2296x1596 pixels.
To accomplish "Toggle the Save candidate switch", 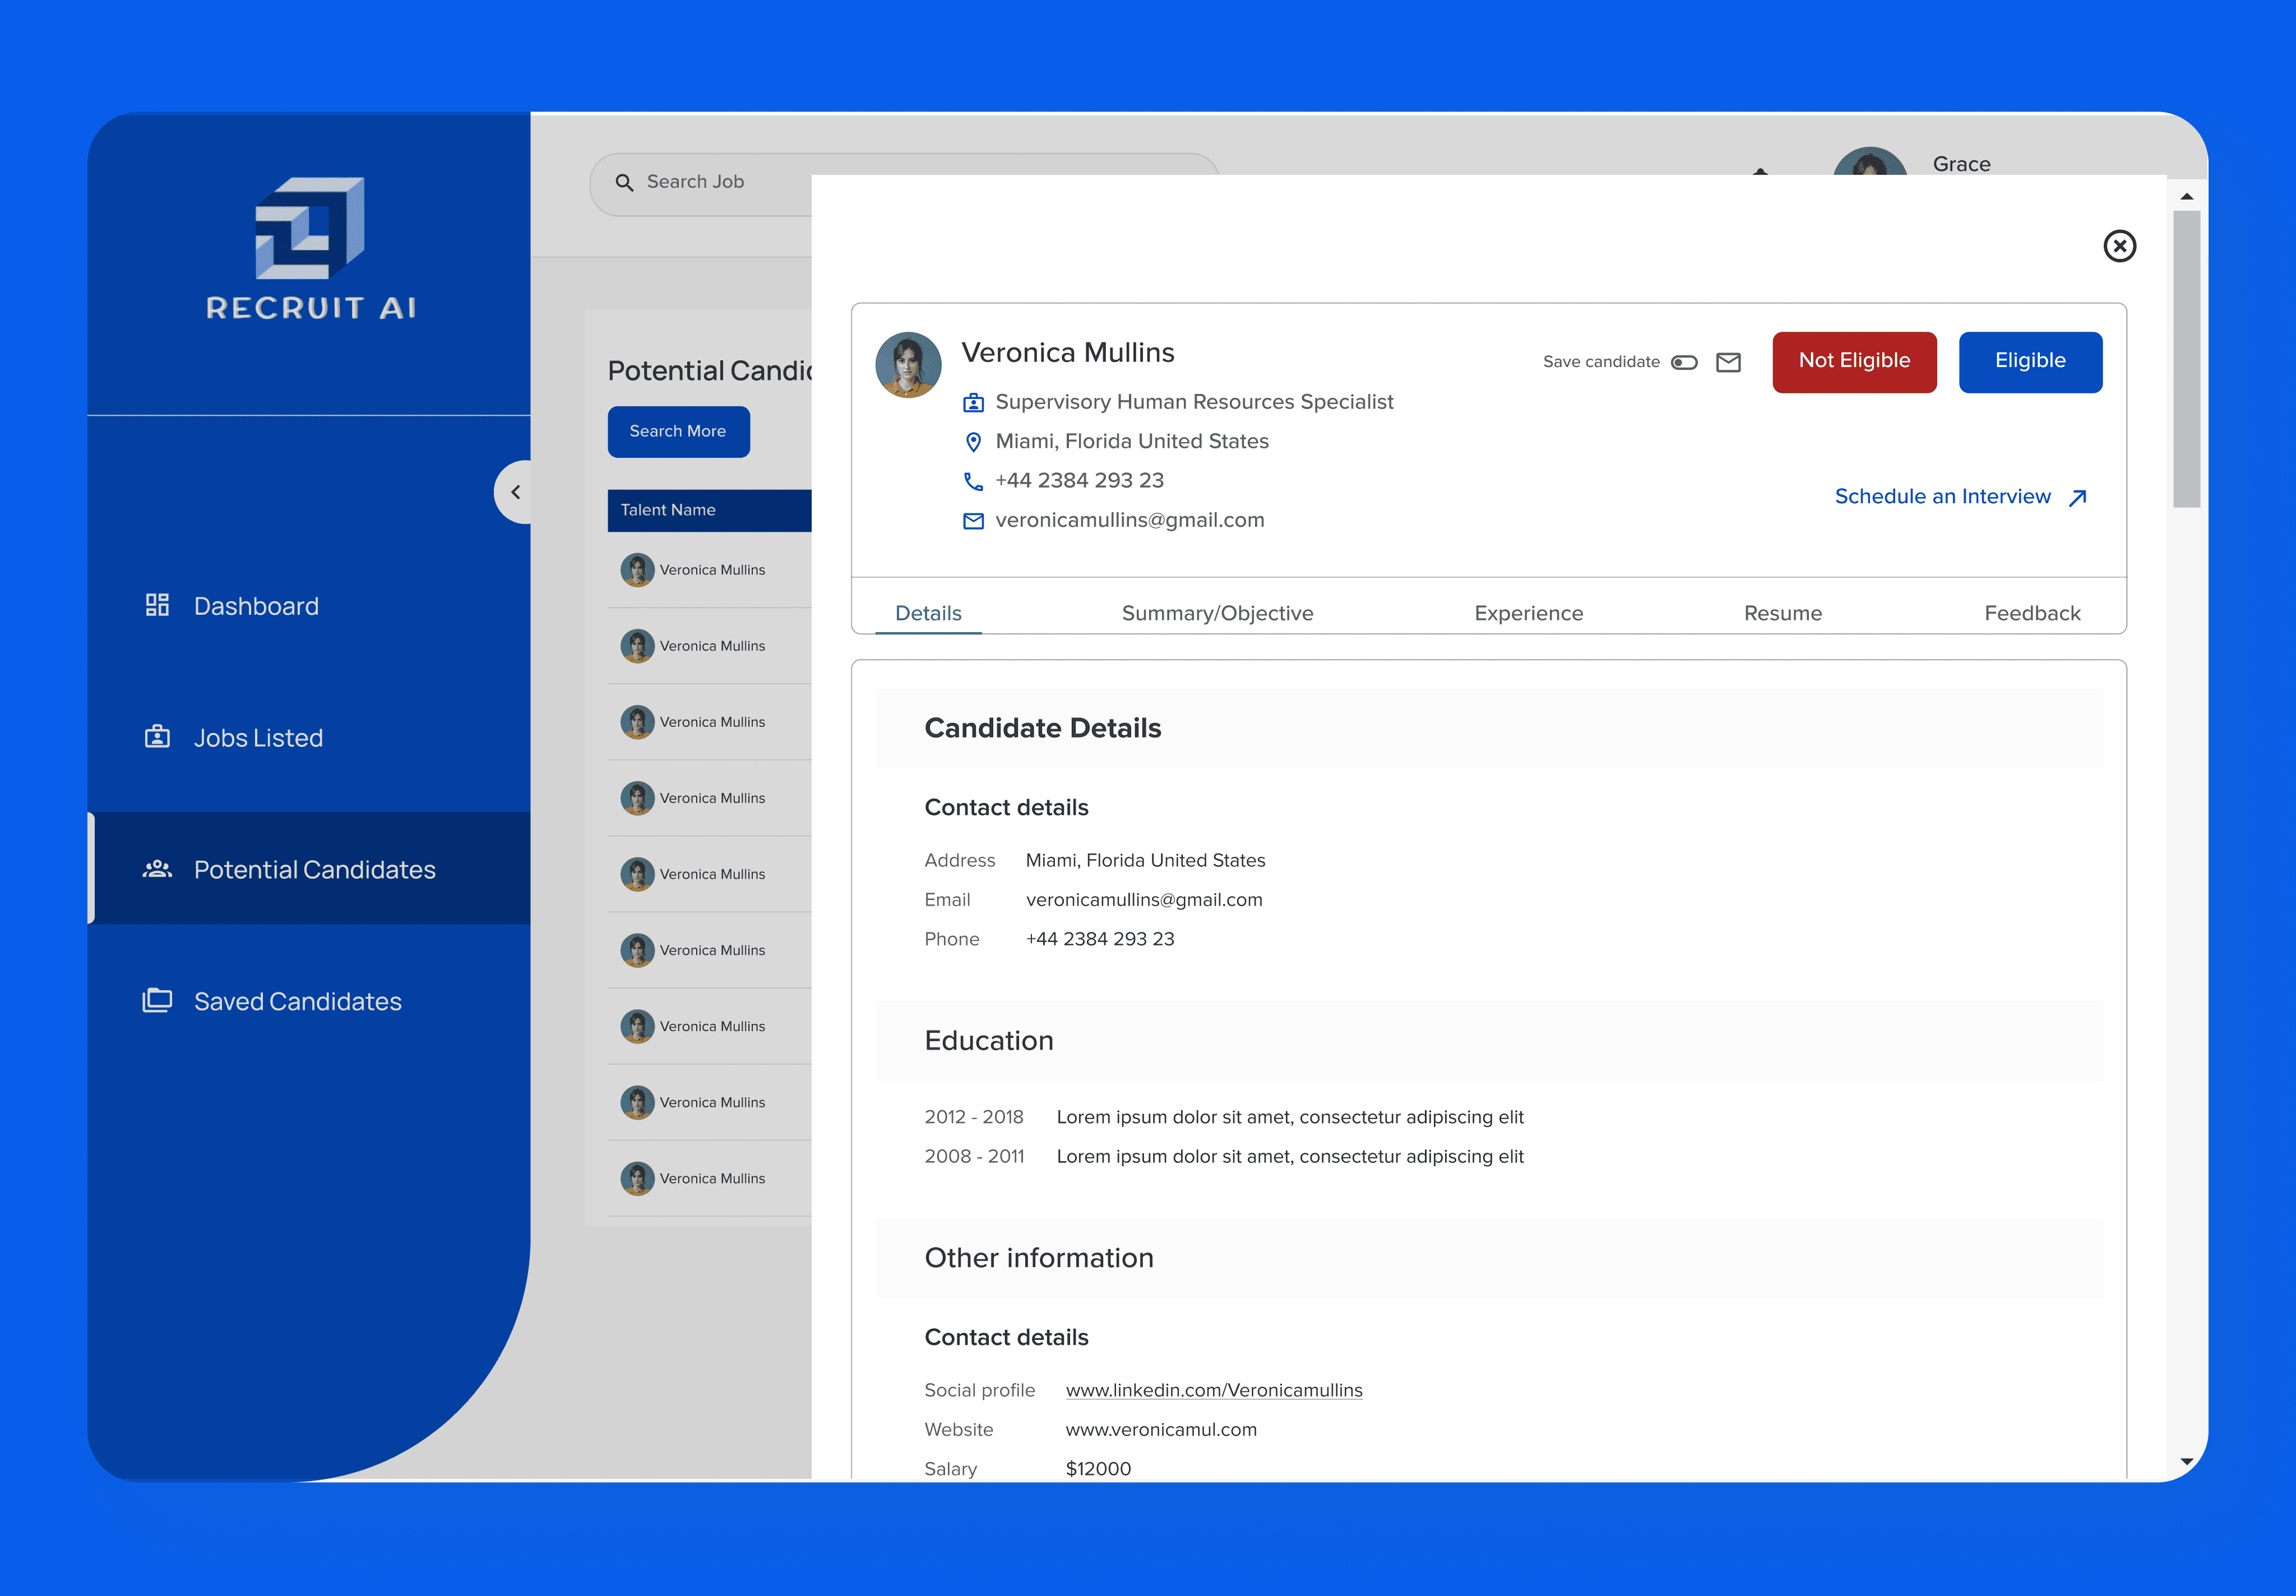I will pyautogui.click(x=1684, y=362).
